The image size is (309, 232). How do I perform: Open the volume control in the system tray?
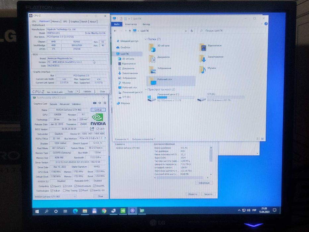(x=248, y=210)
